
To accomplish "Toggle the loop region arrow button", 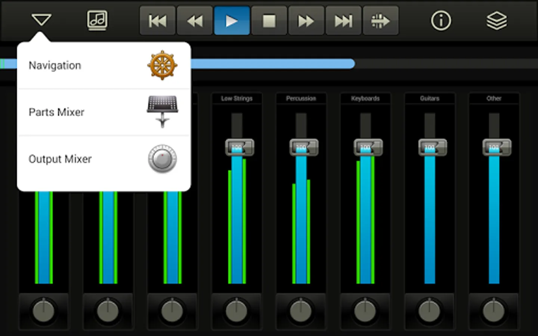I will pyautogui.click(x=380, y=21).
